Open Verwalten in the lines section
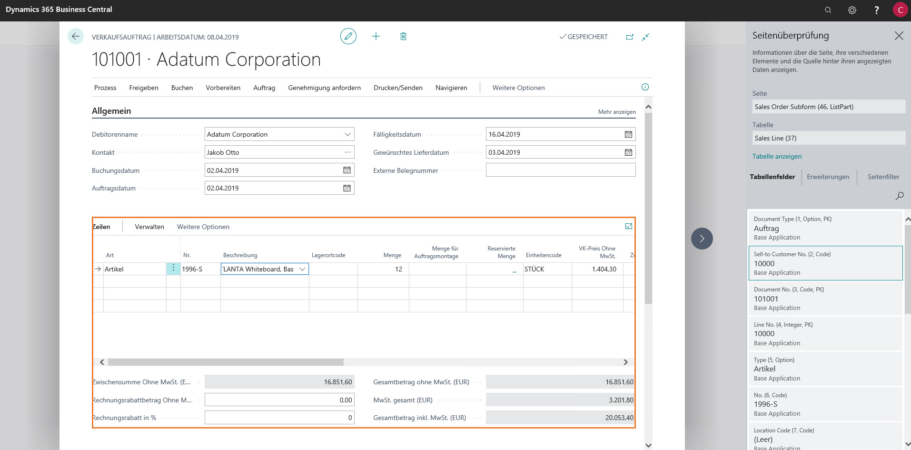Screen dimensions: 911x450 (x=149, y=227)
